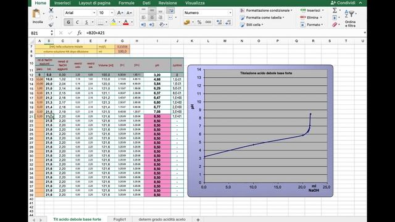
Task: Click the Copy icon
Action: point(51,18)
